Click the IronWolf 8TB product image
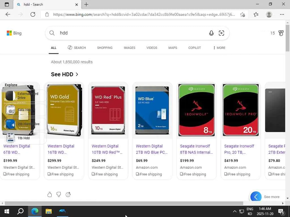Viewport: 290px width, 217px height. pyautogui.click(x=197, y=110)
